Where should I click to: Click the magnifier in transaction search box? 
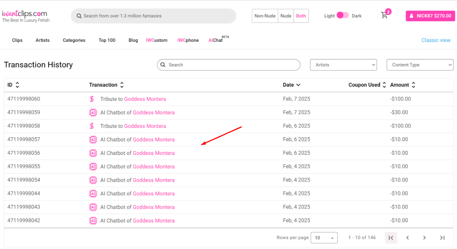163,65
